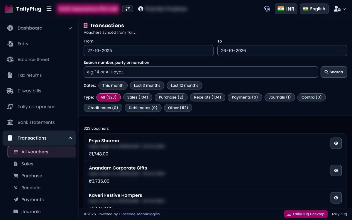Screen dimensions: 352x220
Task: Select Debit notes (0) type filter
Action: tap(143, 108)
